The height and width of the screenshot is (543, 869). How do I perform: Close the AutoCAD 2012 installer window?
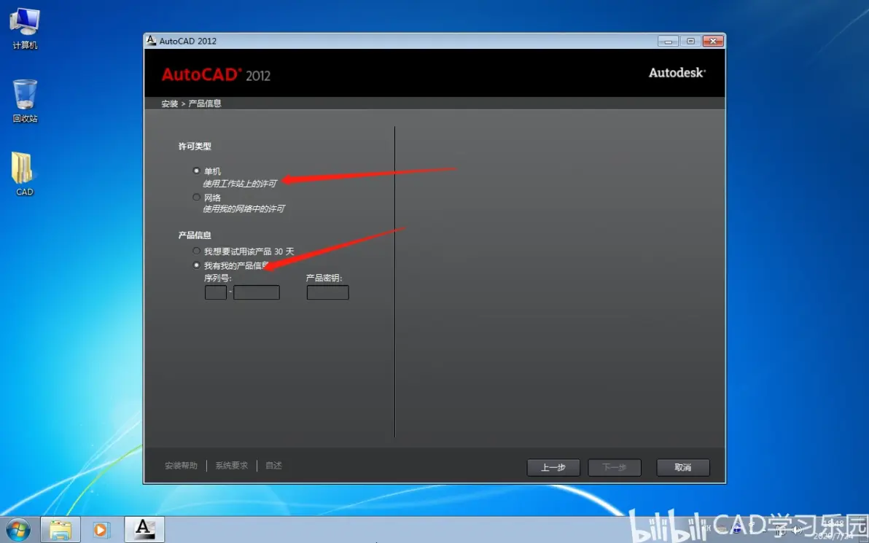pos(713,41)
